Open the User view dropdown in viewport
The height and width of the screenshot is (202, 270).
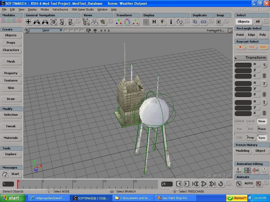pos(46,31)
